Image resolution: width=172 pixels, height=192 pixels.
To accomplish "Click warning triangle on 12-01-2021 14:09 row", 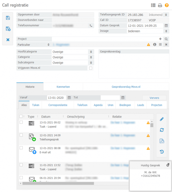I will click(x=148, y=136).
